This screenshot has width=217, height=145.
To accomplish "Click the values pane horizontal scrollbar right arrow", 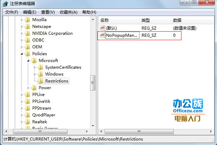I will (x=211, y=131).
